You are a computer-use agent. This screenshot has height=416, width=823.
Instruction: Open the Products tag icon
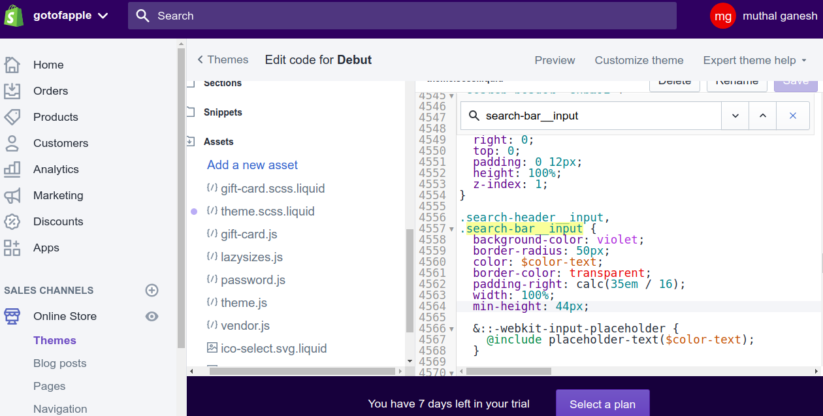point(12,117)
